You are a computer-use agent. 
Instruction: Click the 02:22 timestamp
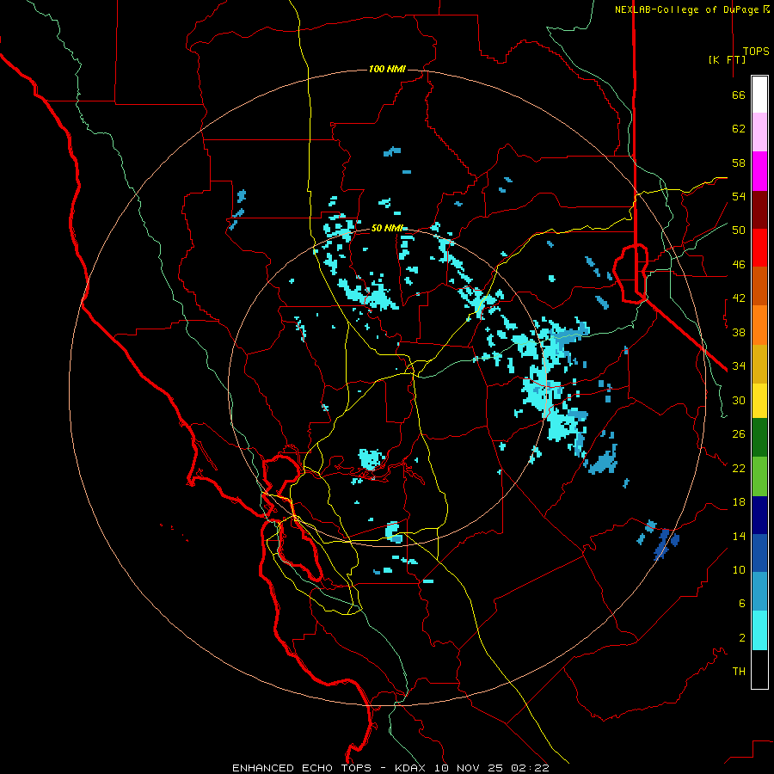coord(530,768)
